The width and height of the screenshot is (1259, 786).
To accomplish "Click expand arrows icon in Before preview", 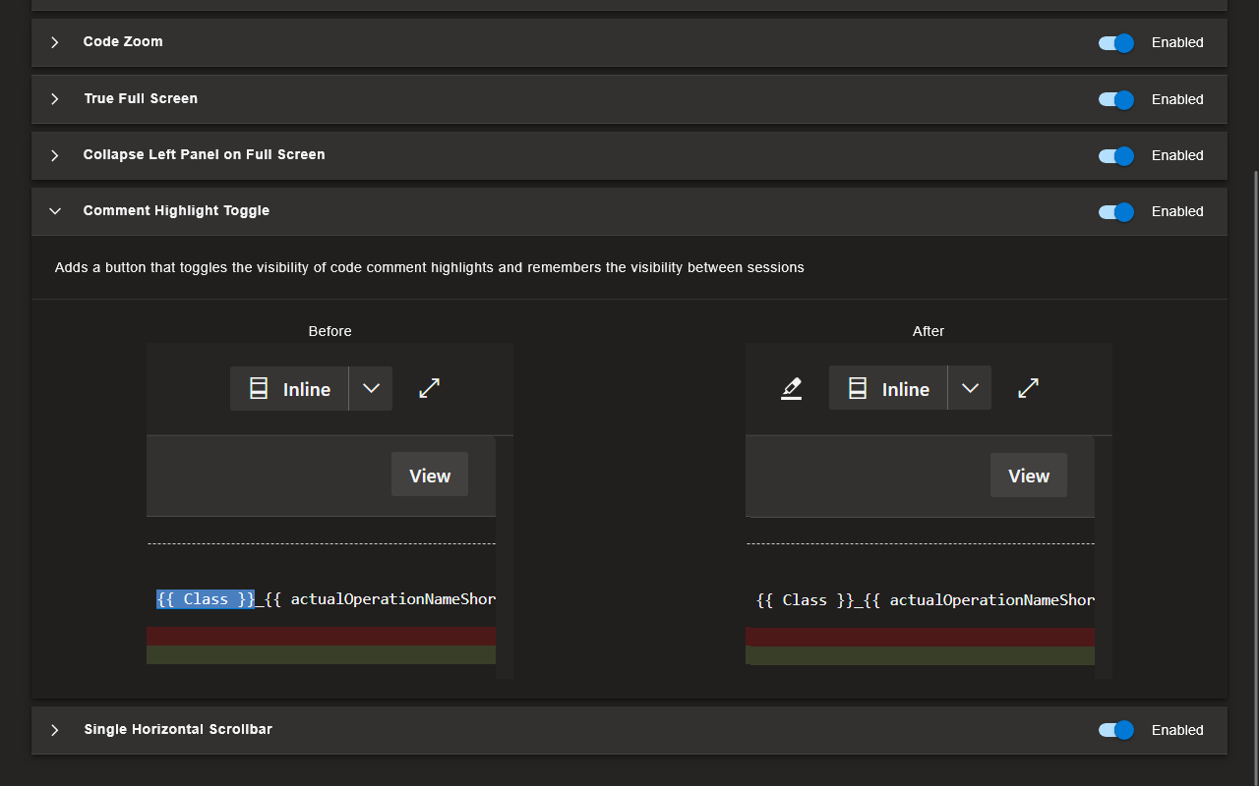I will tap(429, 388).
